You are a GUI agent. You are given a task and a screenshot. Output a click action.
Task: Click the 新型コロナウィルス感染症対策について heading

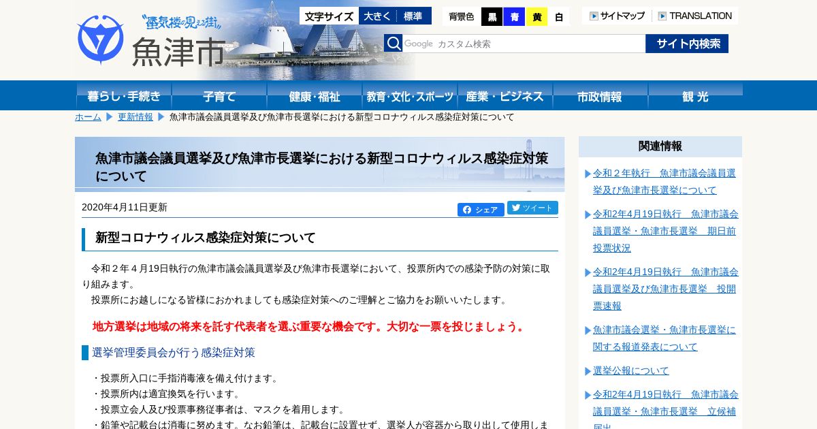tap(206, 238)
